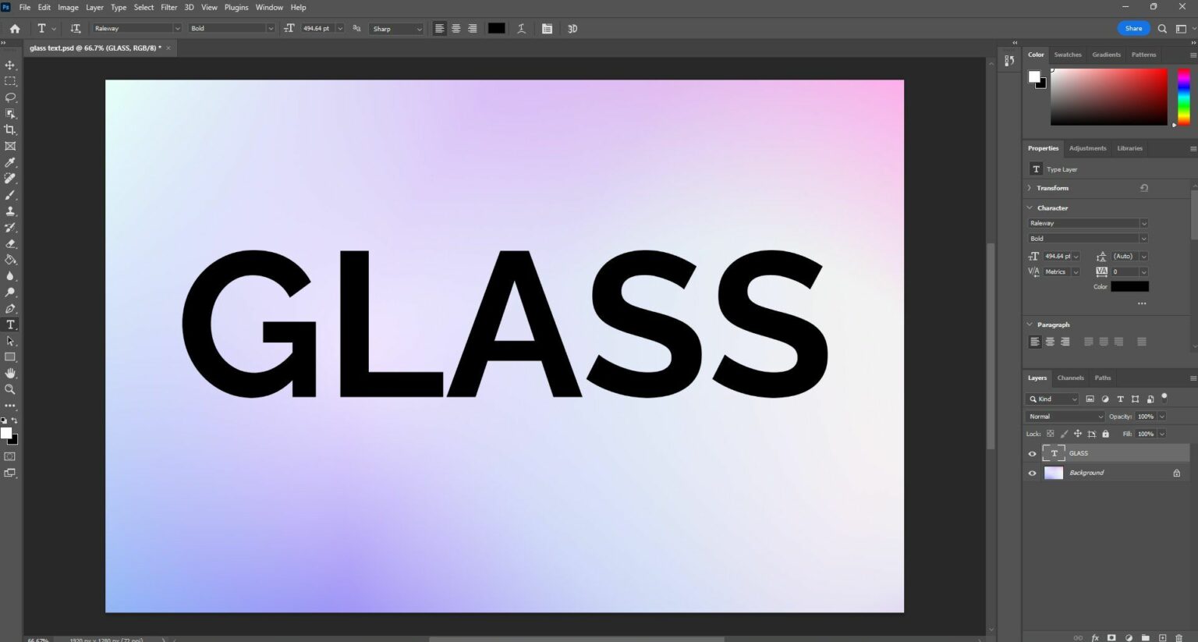The height and width of the screenshot is (642, 1198).
Task: Activate the Lasso tool
Action: pos(10,98)
